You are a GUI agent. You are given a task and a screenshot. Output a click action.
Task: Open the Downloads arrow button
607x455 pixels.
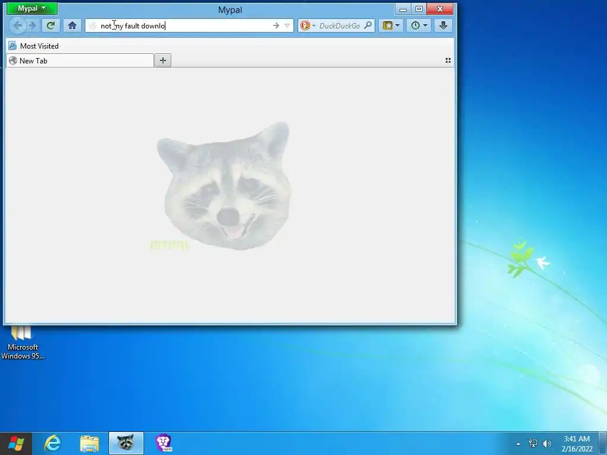click(x=443, y=25)
